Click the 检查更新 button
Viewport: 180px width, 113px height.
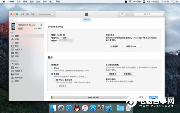pos(114,46)
